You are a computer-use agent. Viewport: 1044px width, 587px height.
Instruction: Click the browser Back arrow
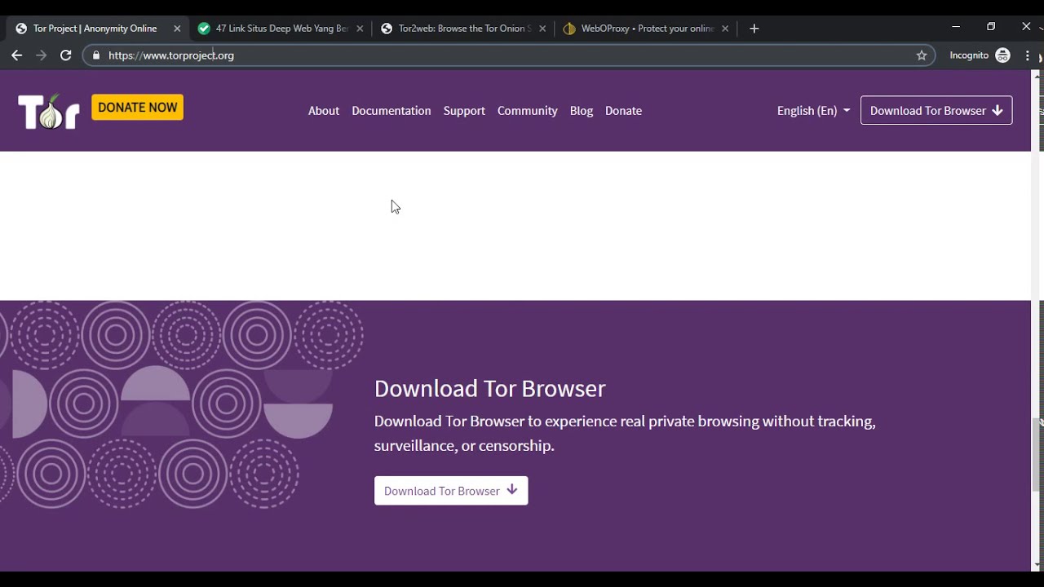tap(16, 55)
